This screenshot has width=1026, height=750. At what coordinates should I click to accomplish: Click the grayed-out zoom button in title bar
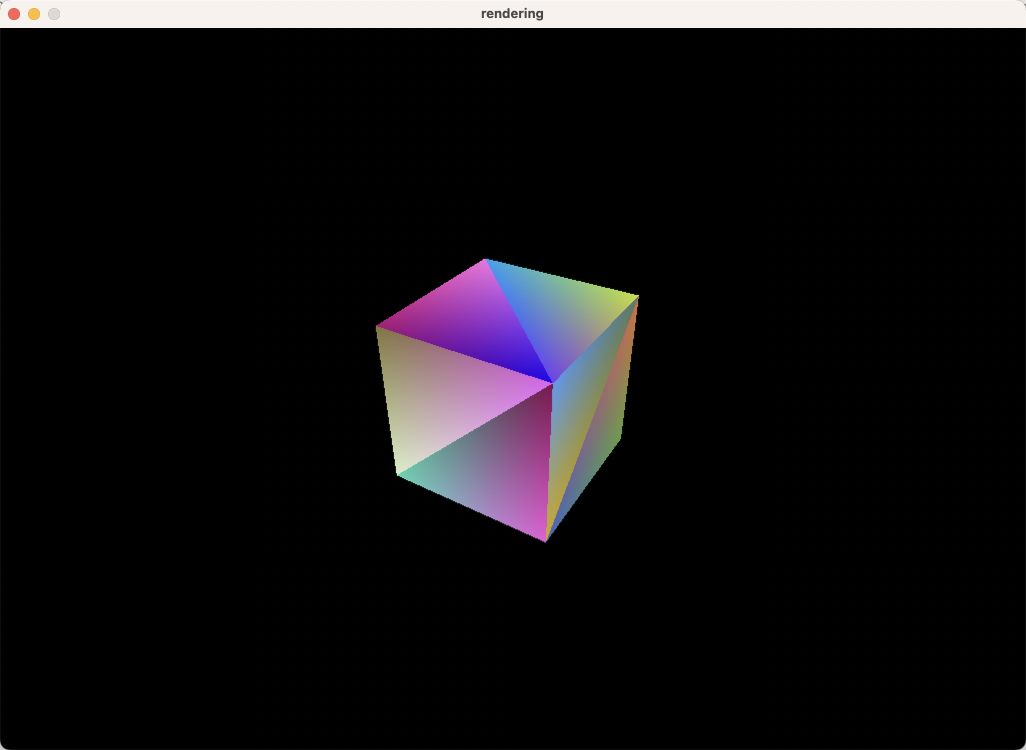[54, 14]
